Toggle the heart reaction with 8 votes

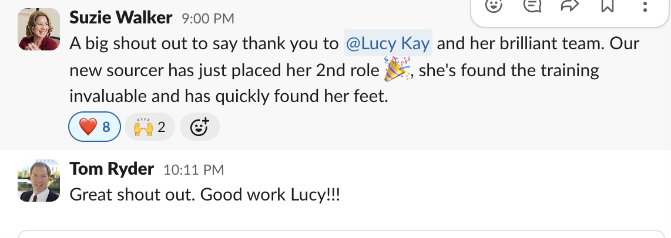point(95,127)
